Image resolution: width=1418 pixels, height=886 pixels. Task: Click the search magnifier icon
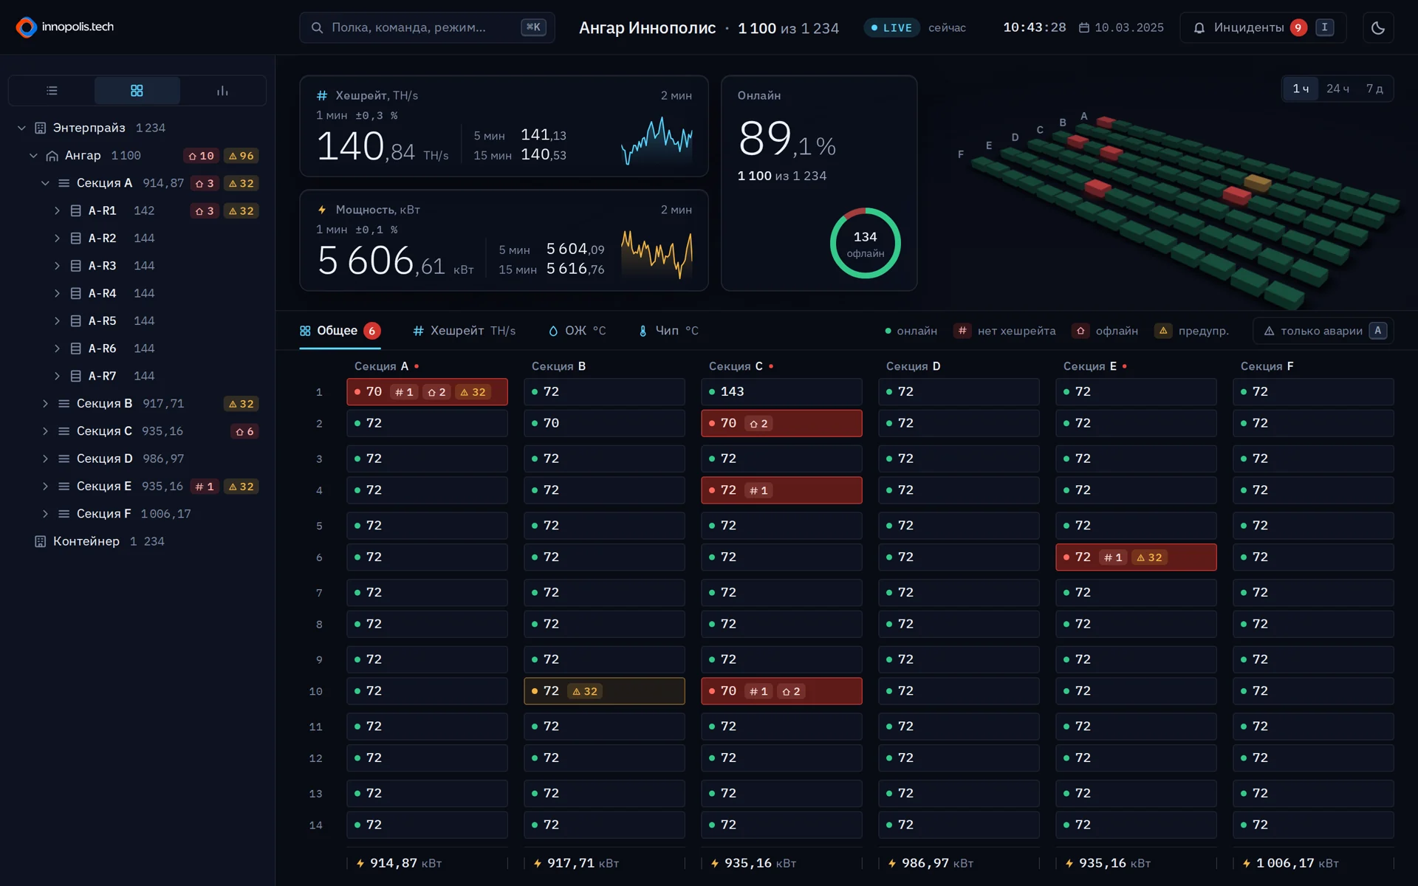[317, 27]
